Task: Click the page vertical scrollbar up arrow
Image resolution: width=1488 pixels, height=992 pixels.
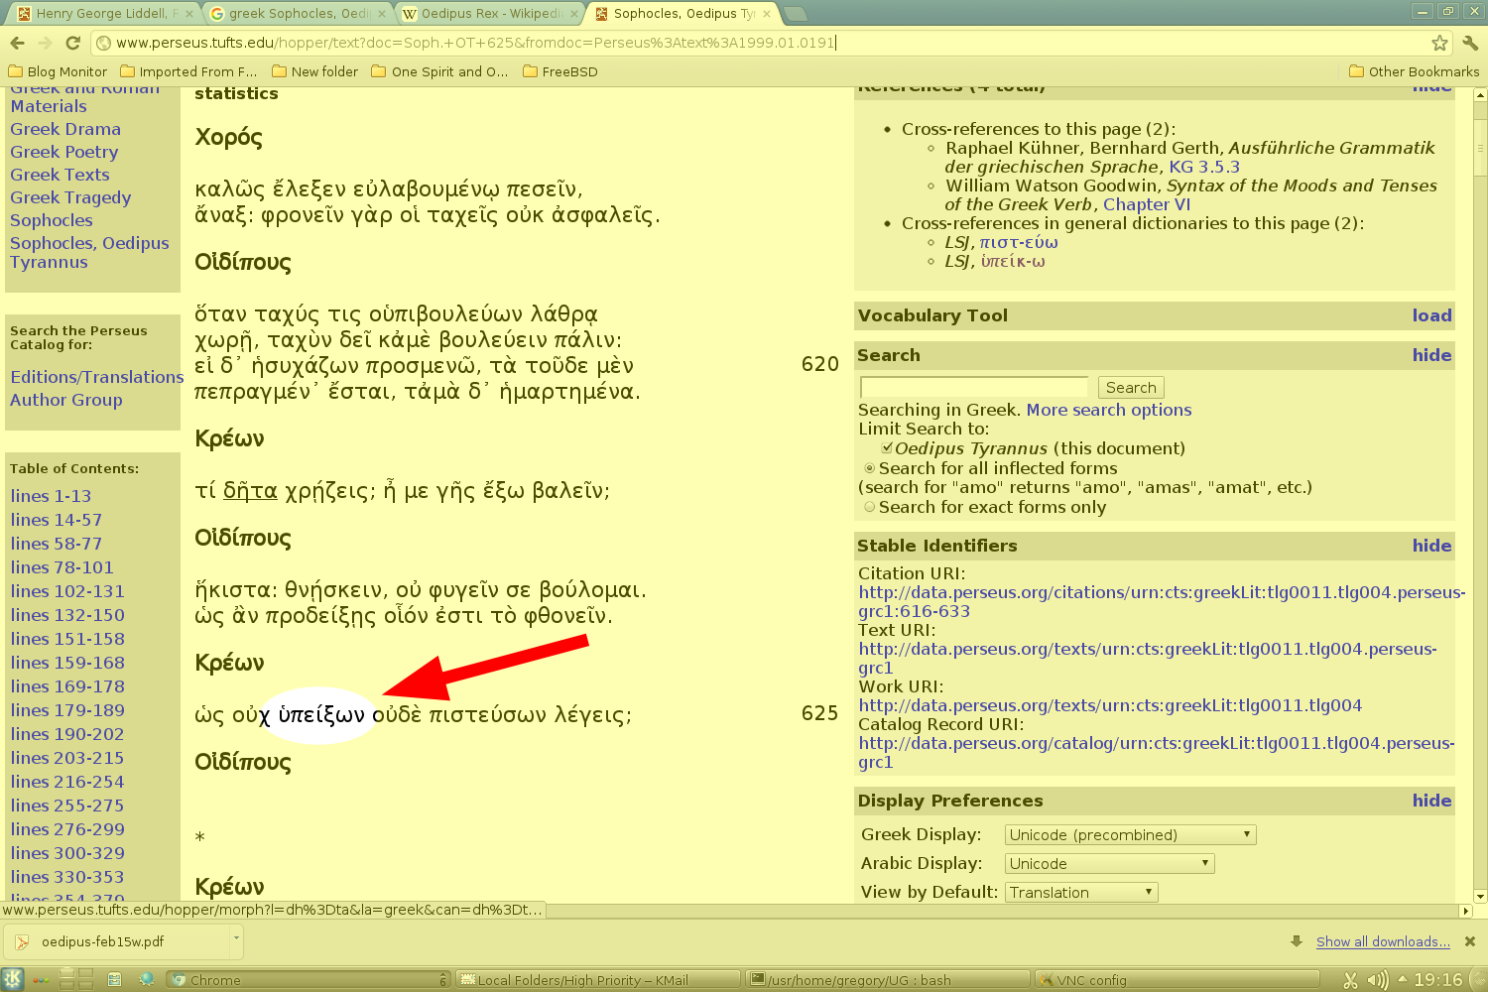Action: [1480, 95]
